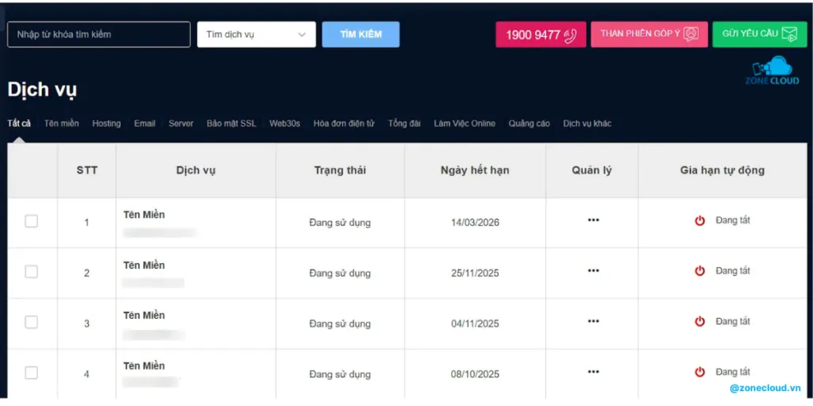Click the envelope icon in Gửi yêu cầu
The width and height of the screenshot is (813, 406).
point(789,34)
